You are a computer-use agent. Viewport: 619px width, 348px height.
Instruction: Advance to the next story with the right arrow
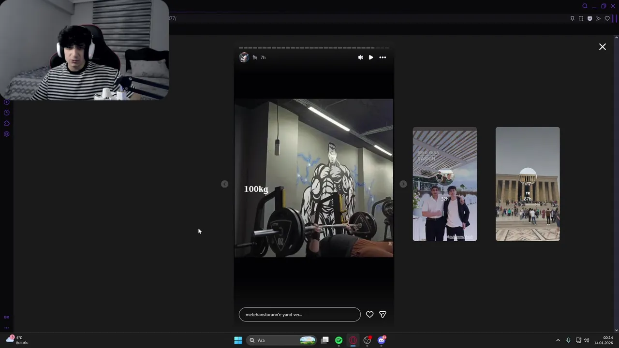coord(403,184)
